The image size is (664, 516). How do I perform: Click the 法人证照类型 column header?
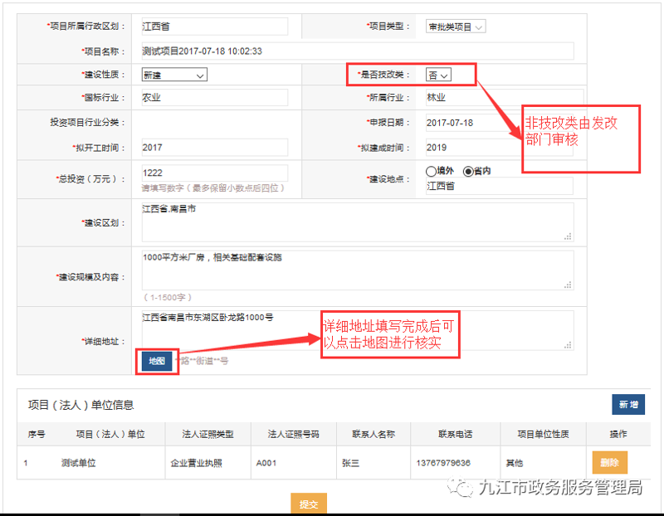pyautogui.click(x=208, y=434)
